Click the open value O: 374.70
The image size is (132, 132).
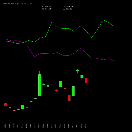point(47,9)
